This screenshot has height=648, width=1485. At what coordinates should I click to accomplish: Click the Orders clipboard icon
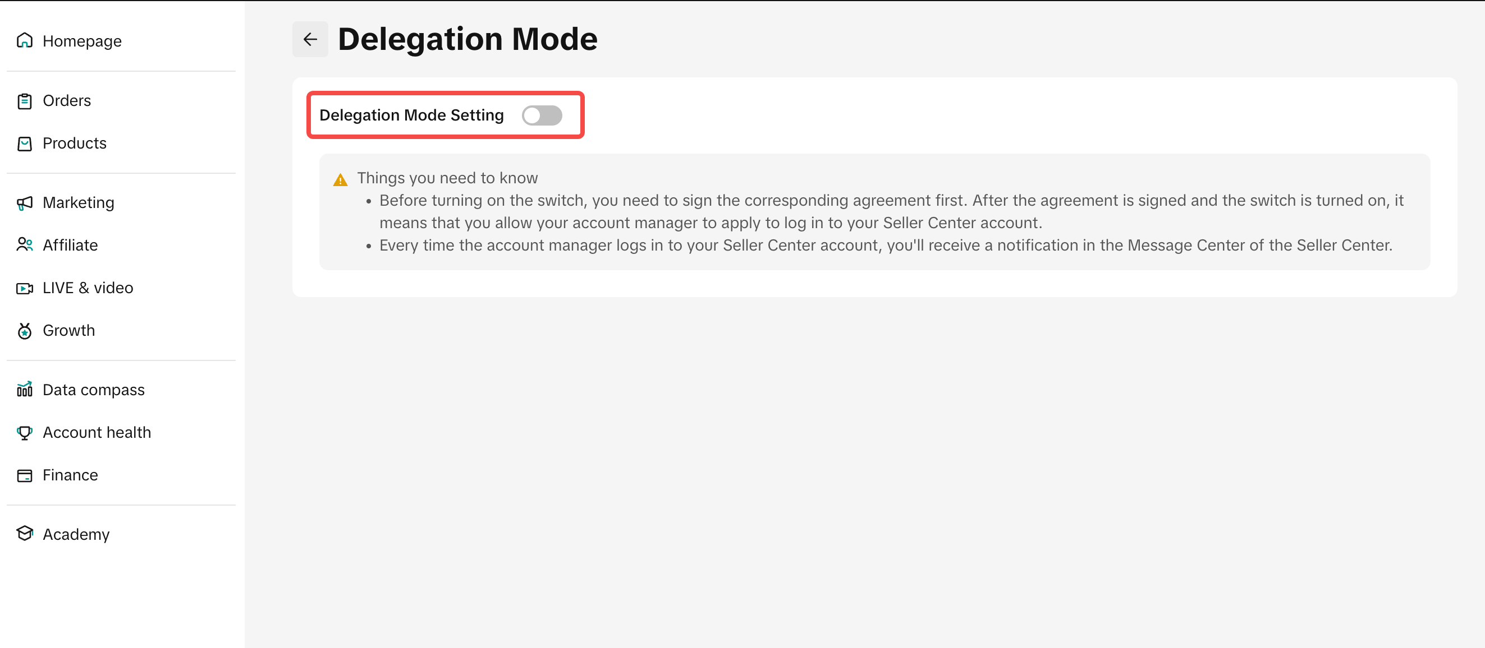click(x=24, y=101)
